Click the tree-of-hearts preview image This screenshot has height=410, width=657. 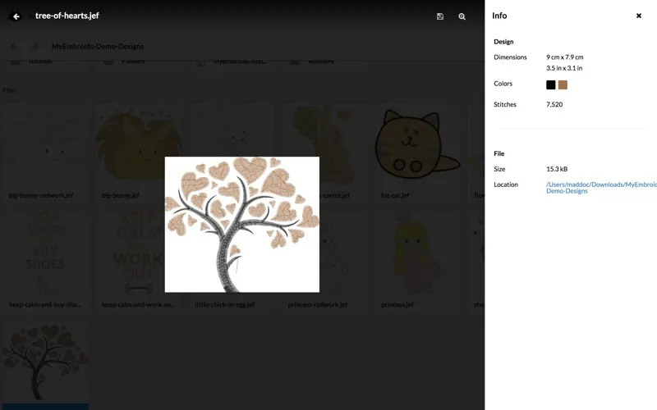point(241,225)
